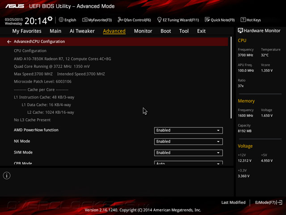This screenshot has width=286, height=215.
Task: Switch to the Main tab
Action: point(55,31)
